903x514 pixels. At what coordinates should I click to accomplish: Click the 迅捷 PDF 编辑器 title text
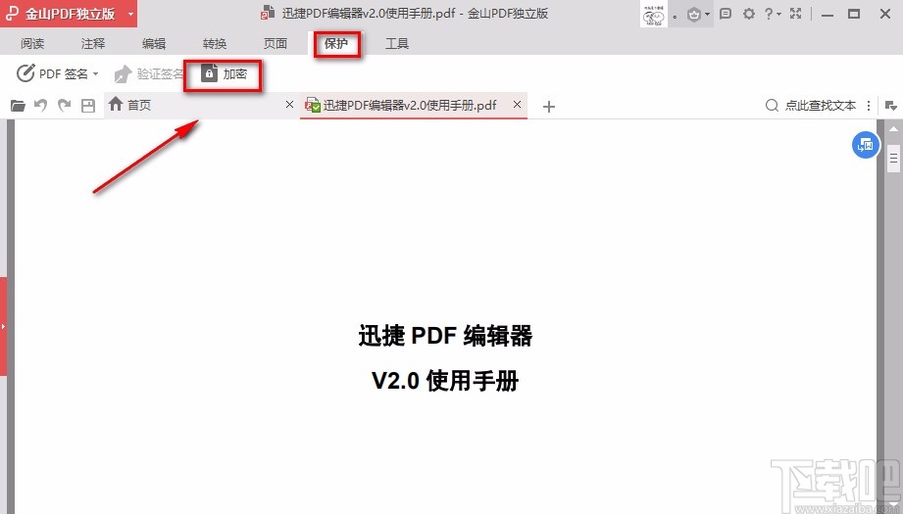pyautogui.click(x=445, y=336)
